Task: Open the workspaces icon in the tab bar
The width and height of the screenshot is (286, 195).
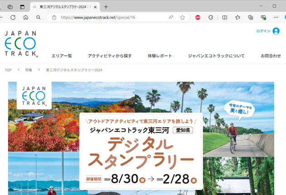Action: pos(10,7)
